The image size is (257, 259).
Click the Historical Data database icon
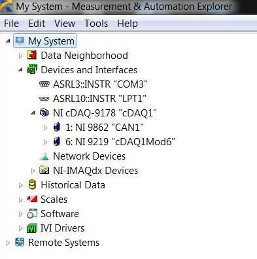(32, 184)
